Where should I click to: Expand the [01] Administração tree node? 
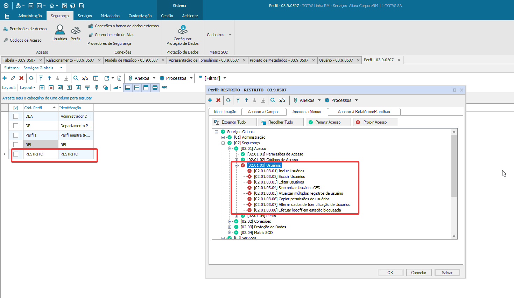click(x=223, y=137)
